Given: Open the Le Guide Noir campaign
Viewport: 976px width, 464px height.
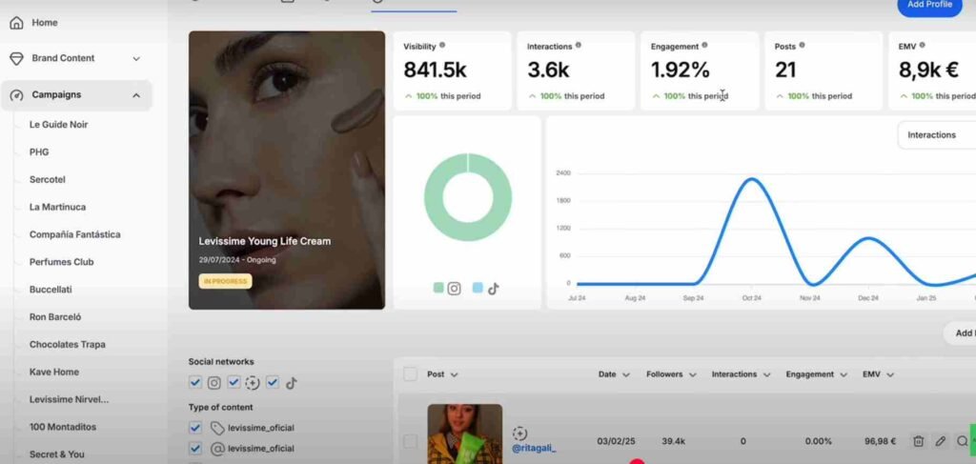Looking at the screenshot, I should (x=58, y=125).
